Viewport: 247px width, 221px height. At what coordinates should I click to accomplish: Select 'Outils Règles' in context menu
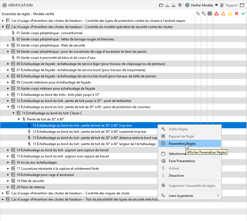(x=190, y=129)
